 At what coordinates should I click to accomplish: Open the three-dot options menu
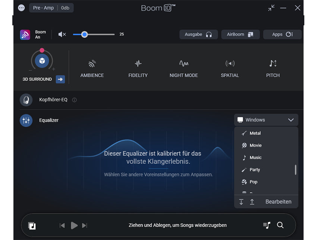tap(21, 8)
